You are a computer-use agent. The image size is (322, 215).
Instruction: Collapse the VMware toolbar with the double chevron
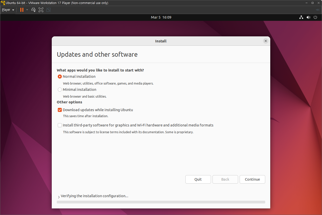tap(318, 10)
